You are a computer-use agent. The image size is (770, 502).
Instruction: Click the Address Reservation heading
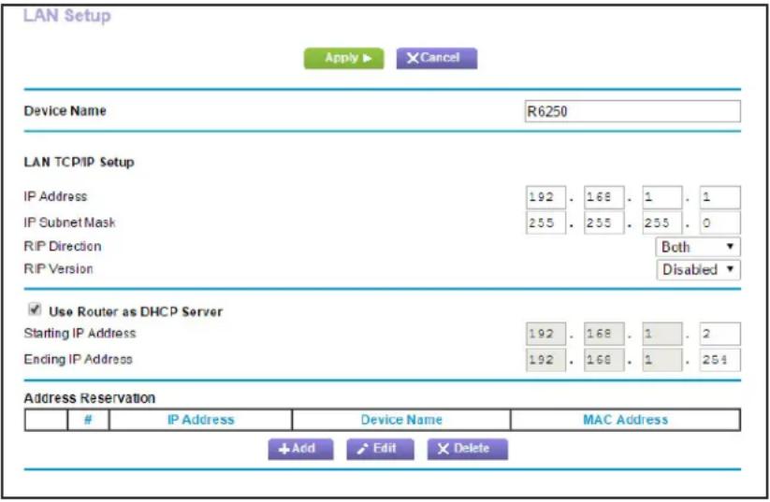coord(90,398)
